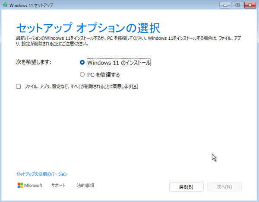The width and height of the screenshot is (259, 202).
Task: Click the Microsoft logo
Action: (30, 185)
